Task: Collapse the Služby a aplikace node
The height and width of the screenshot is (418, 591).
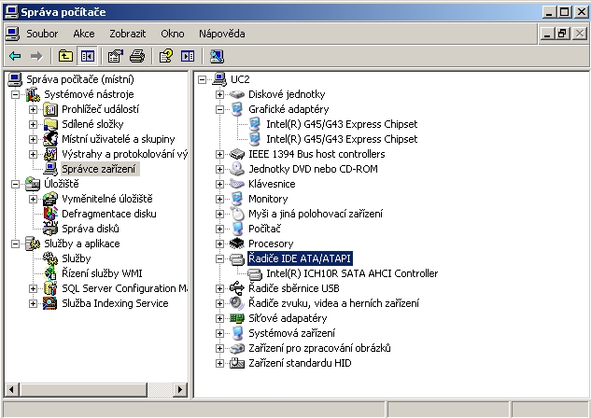Action: [x=15, y=244]
